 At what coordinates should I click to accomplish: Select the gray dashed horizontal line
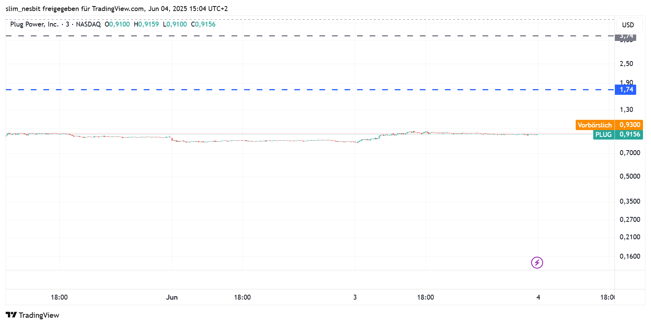click(304, 36)
